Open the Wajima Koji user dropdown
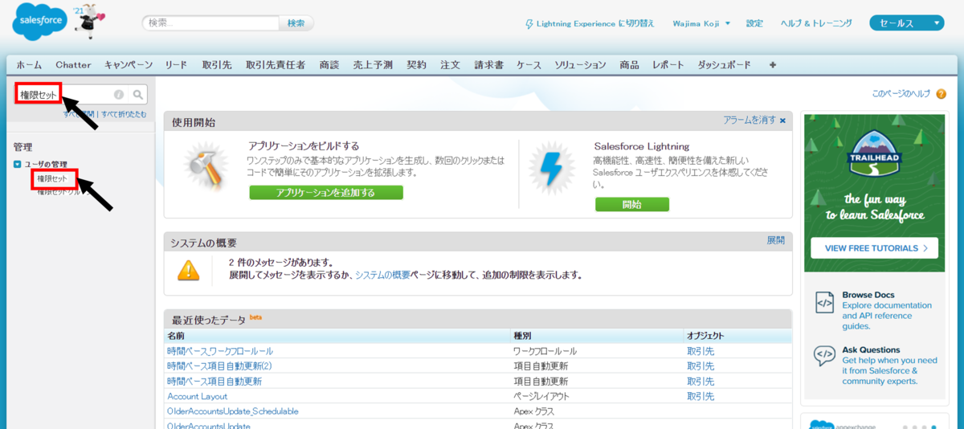 click(x=701, y=23)
